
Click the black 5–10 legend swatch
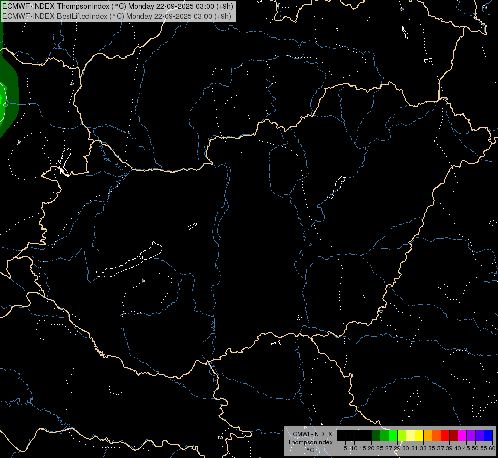tap(350, 435)
